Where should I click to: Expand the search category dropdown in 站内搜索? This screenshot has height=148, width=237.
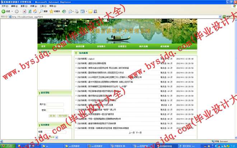pyautogui.click(x=56, y=137)
